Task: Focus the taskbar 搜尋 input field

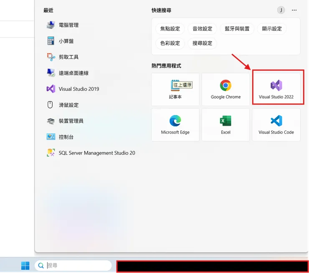Action: coord(73,265)
